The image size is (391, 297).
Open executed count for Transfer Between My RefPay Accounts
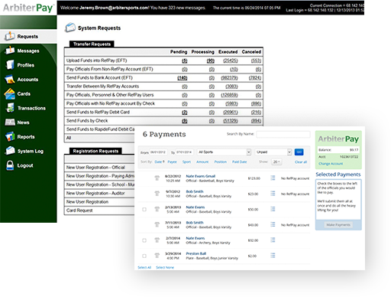(x=231, y=86)
